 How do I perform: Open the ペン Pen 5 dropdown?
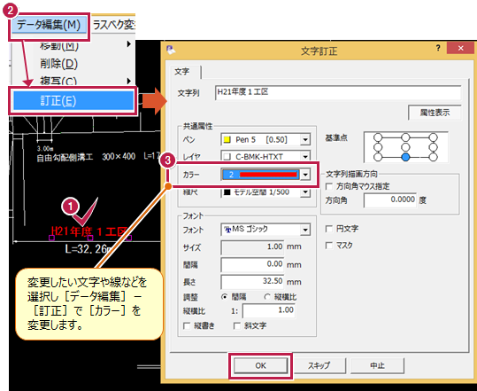305,140
